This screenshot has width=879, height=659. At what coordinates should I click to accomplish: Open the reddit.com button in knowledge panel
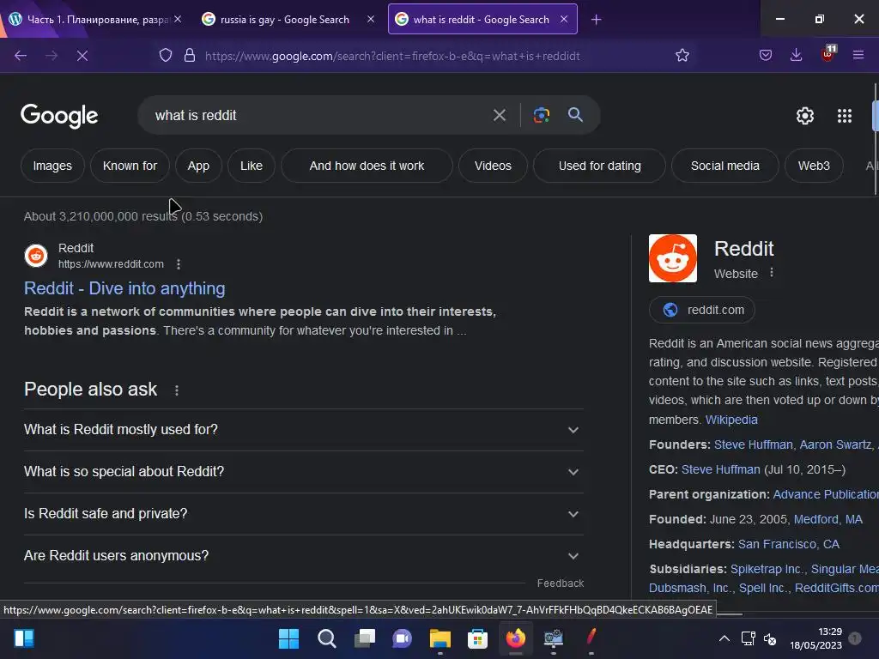(702, 310)
